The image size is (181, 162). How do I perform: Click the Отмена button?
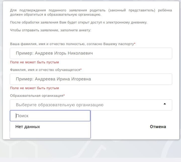[158, 127]
